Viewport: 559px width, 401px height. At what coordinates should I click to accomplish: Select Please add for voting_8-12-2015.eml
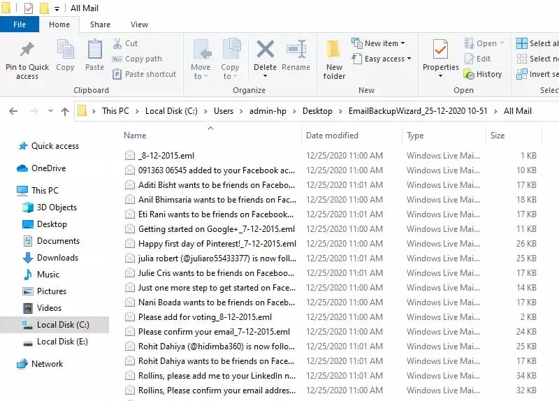pos(198,317)
